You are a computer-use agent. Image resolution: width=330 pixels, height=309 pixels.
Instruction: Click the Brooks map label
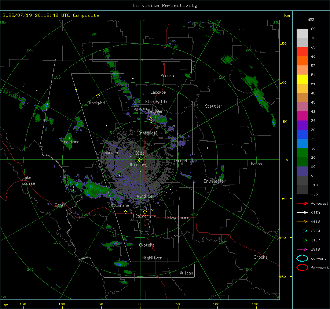(x=261, y=257)
